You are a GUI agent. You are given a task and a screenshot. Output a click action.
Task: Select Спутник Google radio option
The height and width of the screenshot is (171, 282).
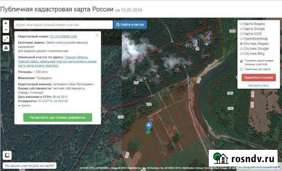tap(241, 48)
